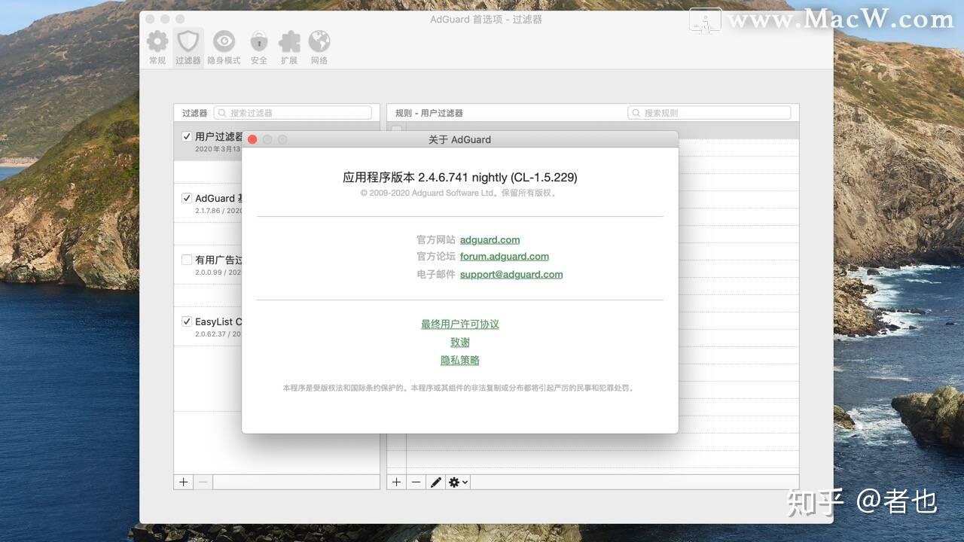The height and width of the screenshot is (542, 964).
Task: Toggle the 用户过滤器 checkbox
Action: 187,137
